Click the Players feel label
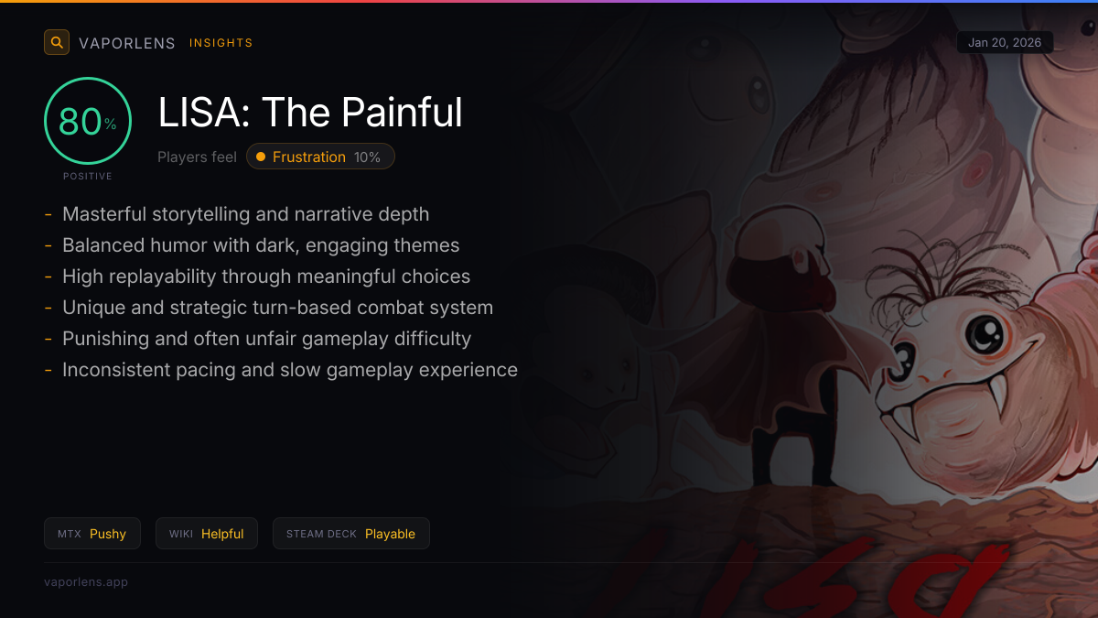1098x618 pixels. (197, 157)
